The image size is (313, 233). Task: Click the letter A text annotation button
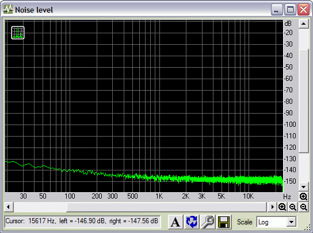click(x=175, y=222)
